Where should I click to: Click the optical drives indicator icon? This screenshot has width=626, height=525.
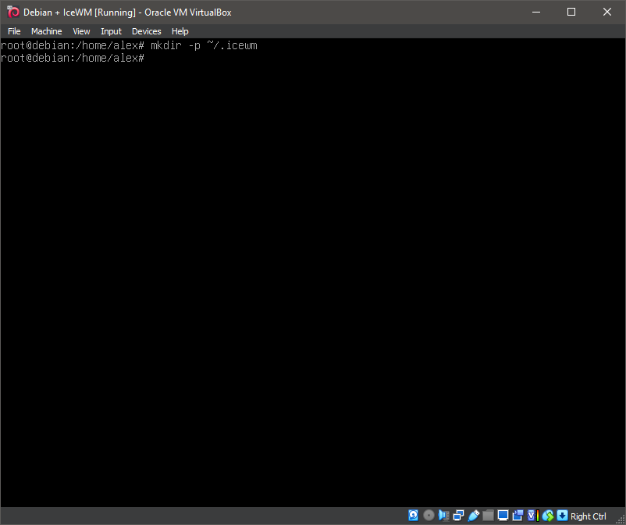tap(429, 516)
